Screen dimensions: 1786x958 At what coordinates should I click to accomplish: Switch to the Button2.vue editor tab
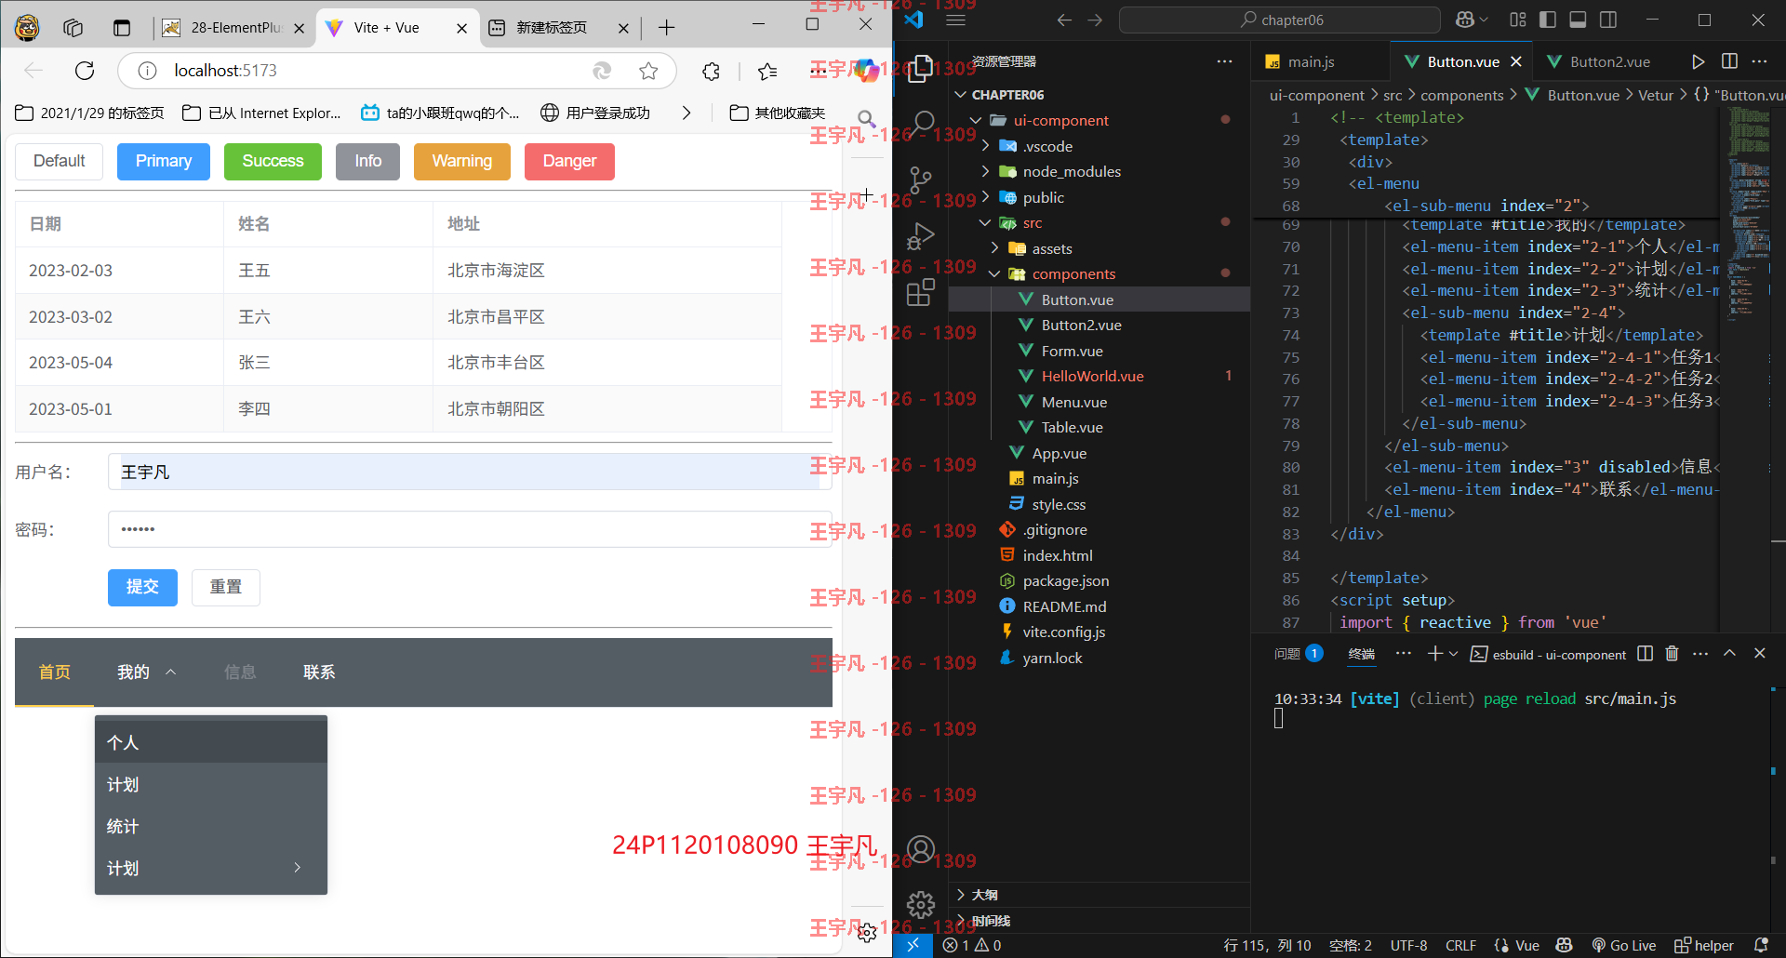1610,61
